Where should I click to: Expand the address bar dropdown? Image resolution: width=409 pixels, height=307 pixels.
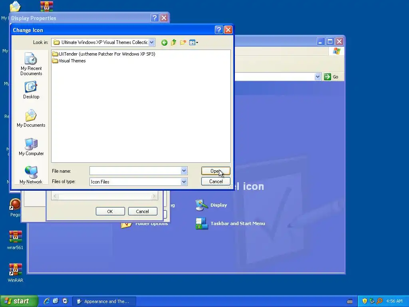pyautogui.click(x=318, y=77)
